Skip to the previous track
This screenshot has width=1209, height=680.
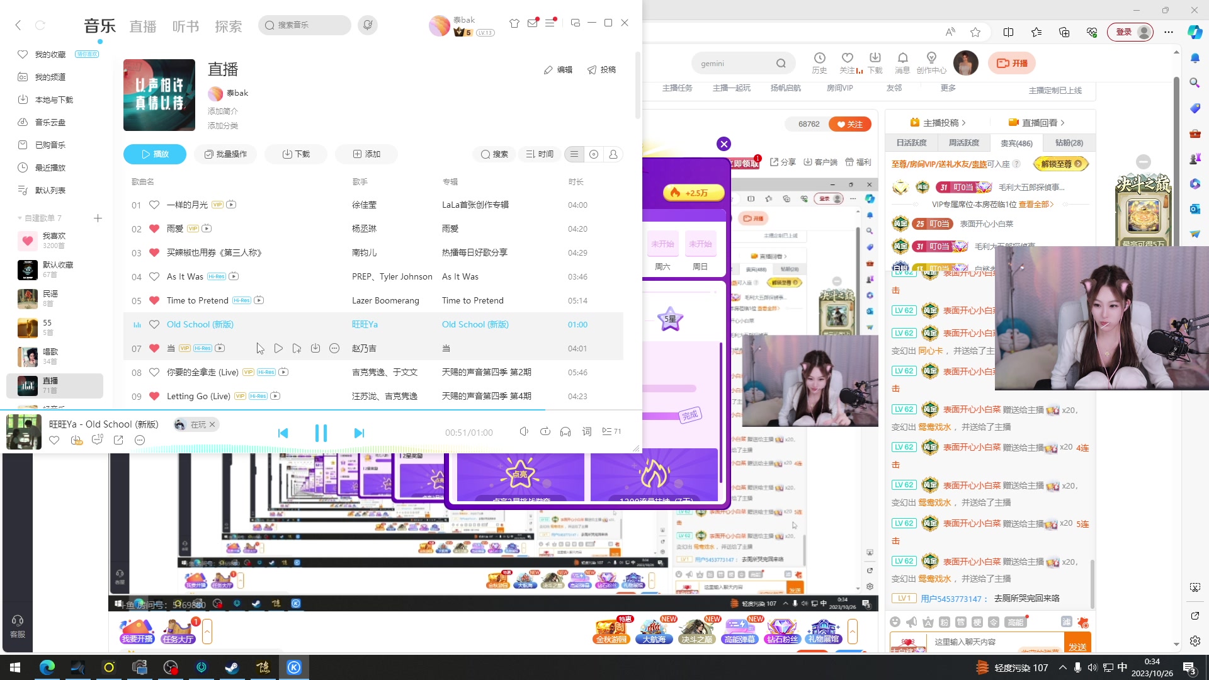tap(283, 433)
